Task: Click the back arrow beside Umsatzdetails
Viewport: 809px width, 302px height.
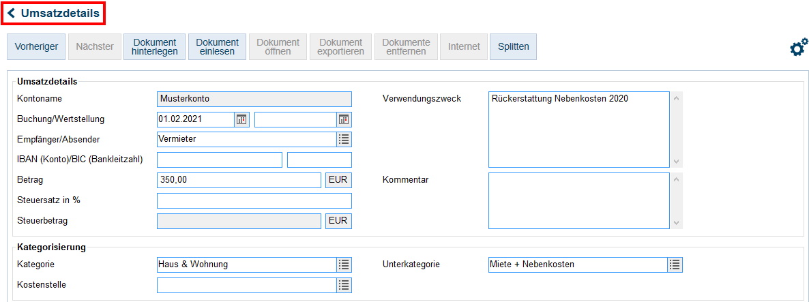Action: [x=12, y=13]
